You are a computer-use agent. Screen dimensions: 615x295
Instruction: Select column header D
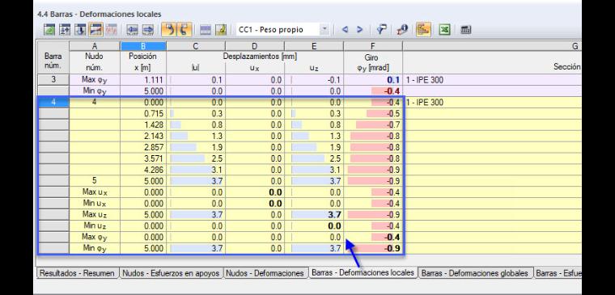[x=255, y=46]
